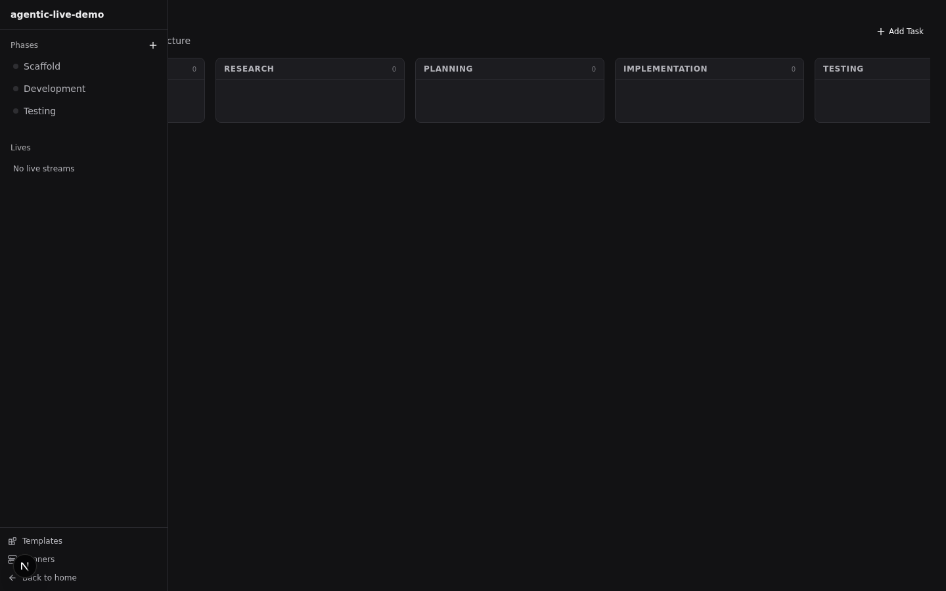Click the Templates grid icon
This screenshot has height=591, width=946.
click(12, 541)
